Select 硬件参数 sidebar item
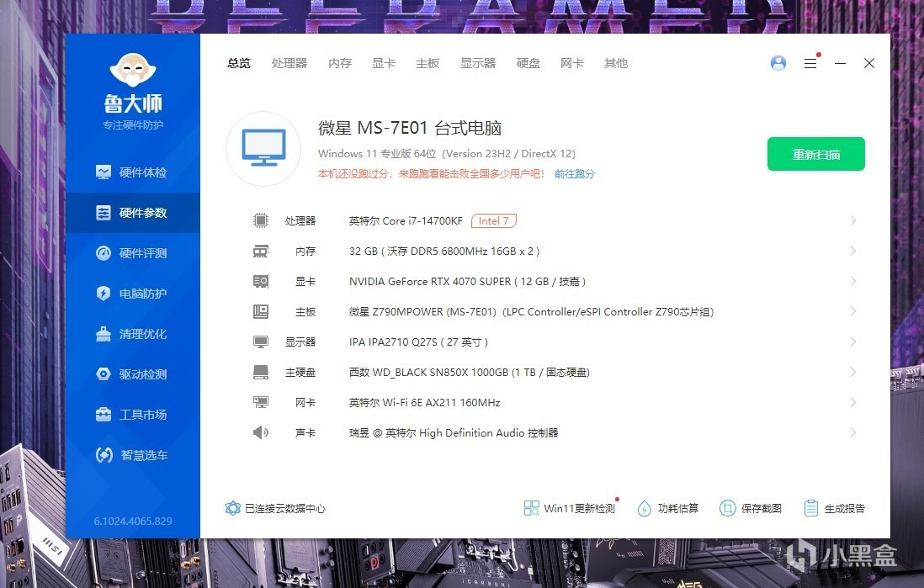Image resolution: width=924 pixels, height=588 pixels. (x=132, y=213)
